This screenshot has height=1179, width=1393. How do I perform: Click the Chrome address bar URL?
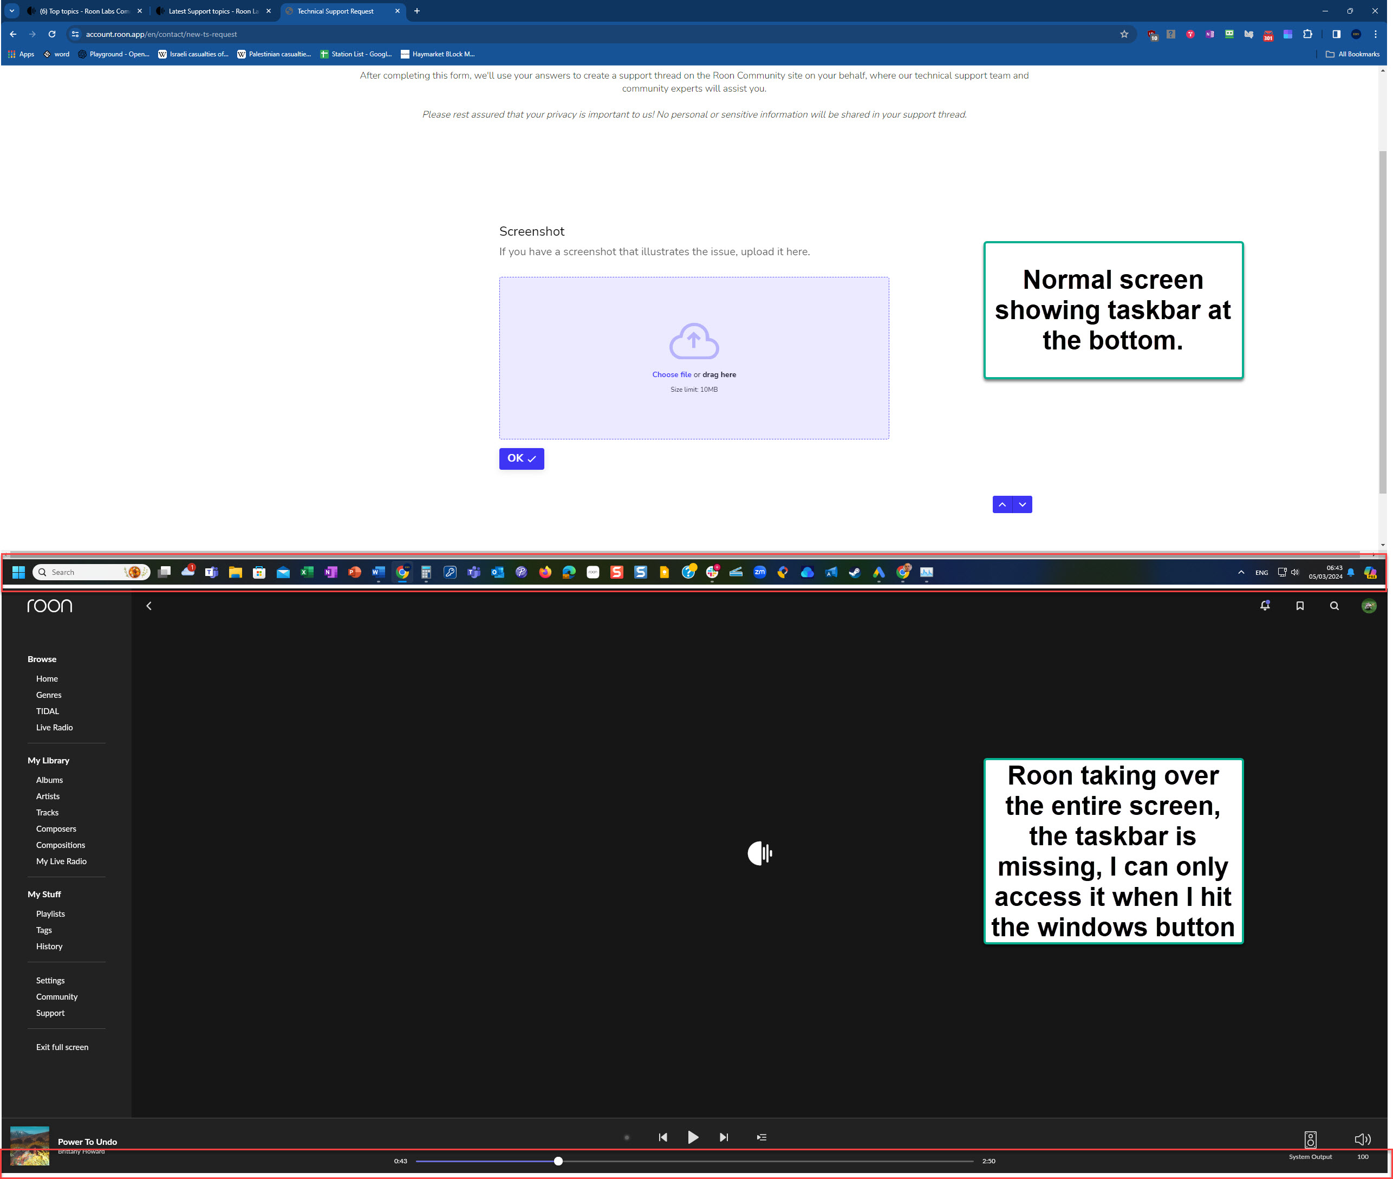[161, 34]
